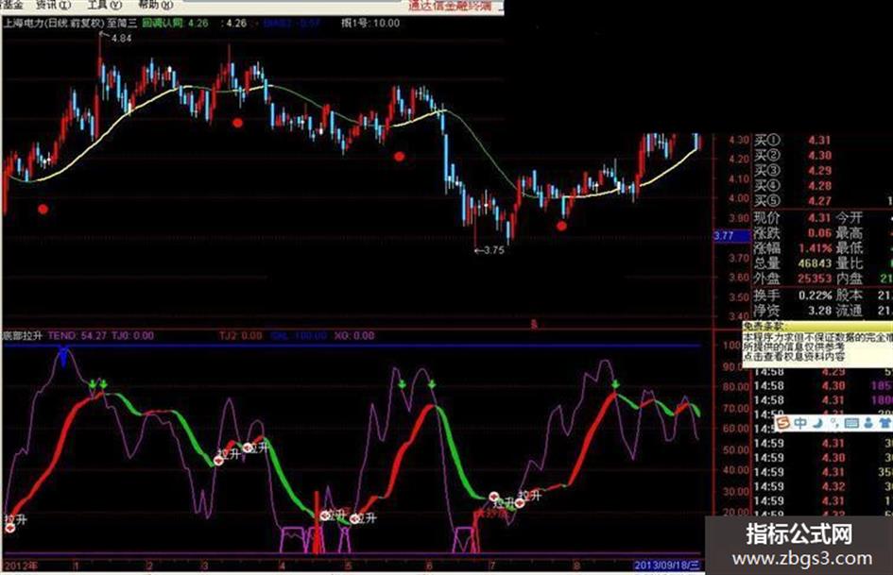Select the 买⑤ 4.27 bid row

(x=793, y=201)
